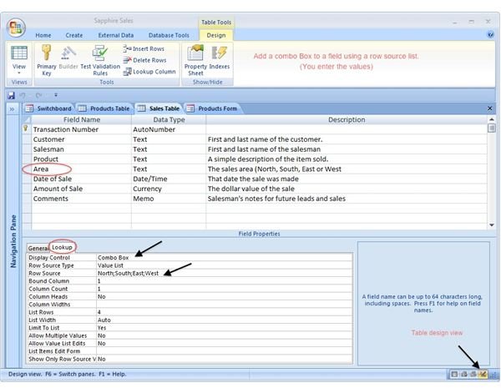501x388 pixels.
Task: Click the Insert Rows command
Action: point(144,48)
